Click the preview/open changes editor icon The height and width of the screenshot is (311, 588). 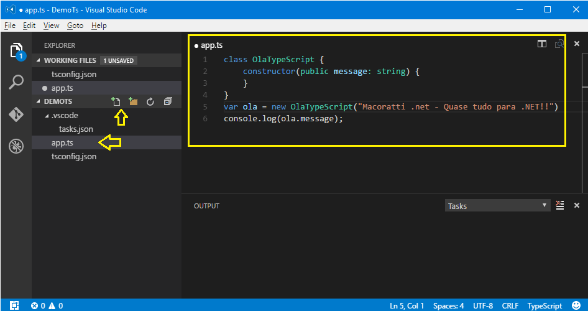click(x=559, y=44)
